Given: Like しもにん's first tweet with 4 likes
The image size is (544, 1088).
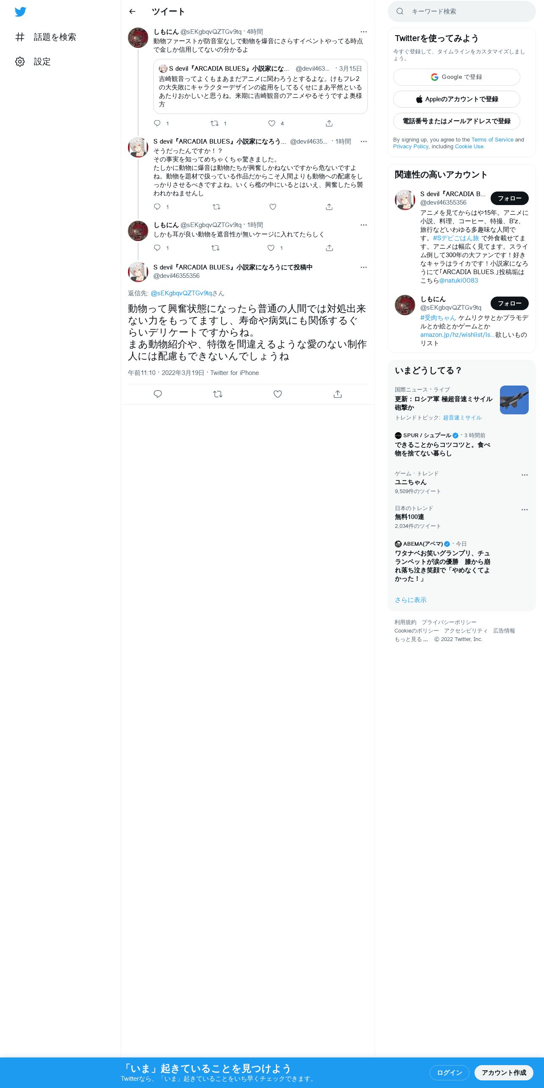Looking at the screenshot, I should [272, 123].
